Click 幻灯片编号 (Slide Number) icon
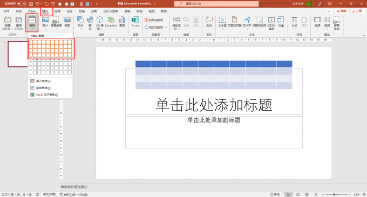Viewport: 367px width, 197px height. tap(271, 20)
